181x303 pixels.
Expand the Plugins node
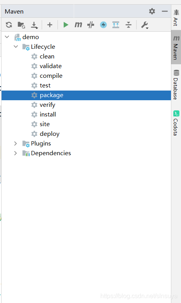tap(15, 144)
